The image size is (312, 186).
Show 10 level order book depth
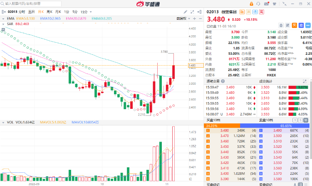pos(306,120)
